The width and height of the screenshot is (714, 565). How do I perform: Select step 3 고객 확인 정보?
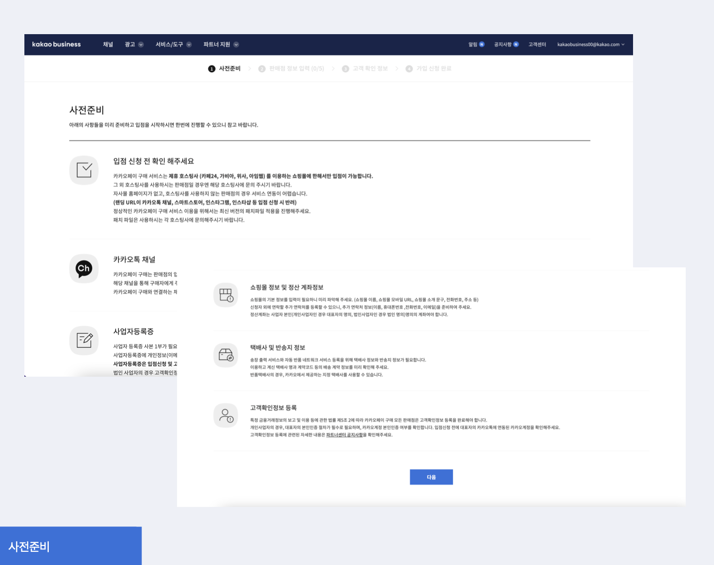(x=365, y=69)
